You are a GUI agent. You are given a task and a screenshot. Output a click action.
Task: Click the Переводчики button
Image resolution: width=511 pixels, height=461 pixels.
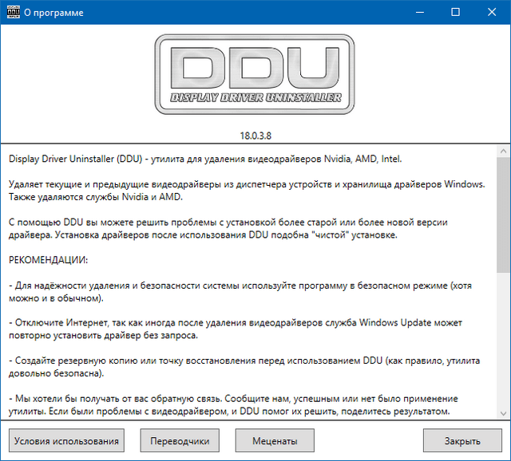(x=180, y=440)
